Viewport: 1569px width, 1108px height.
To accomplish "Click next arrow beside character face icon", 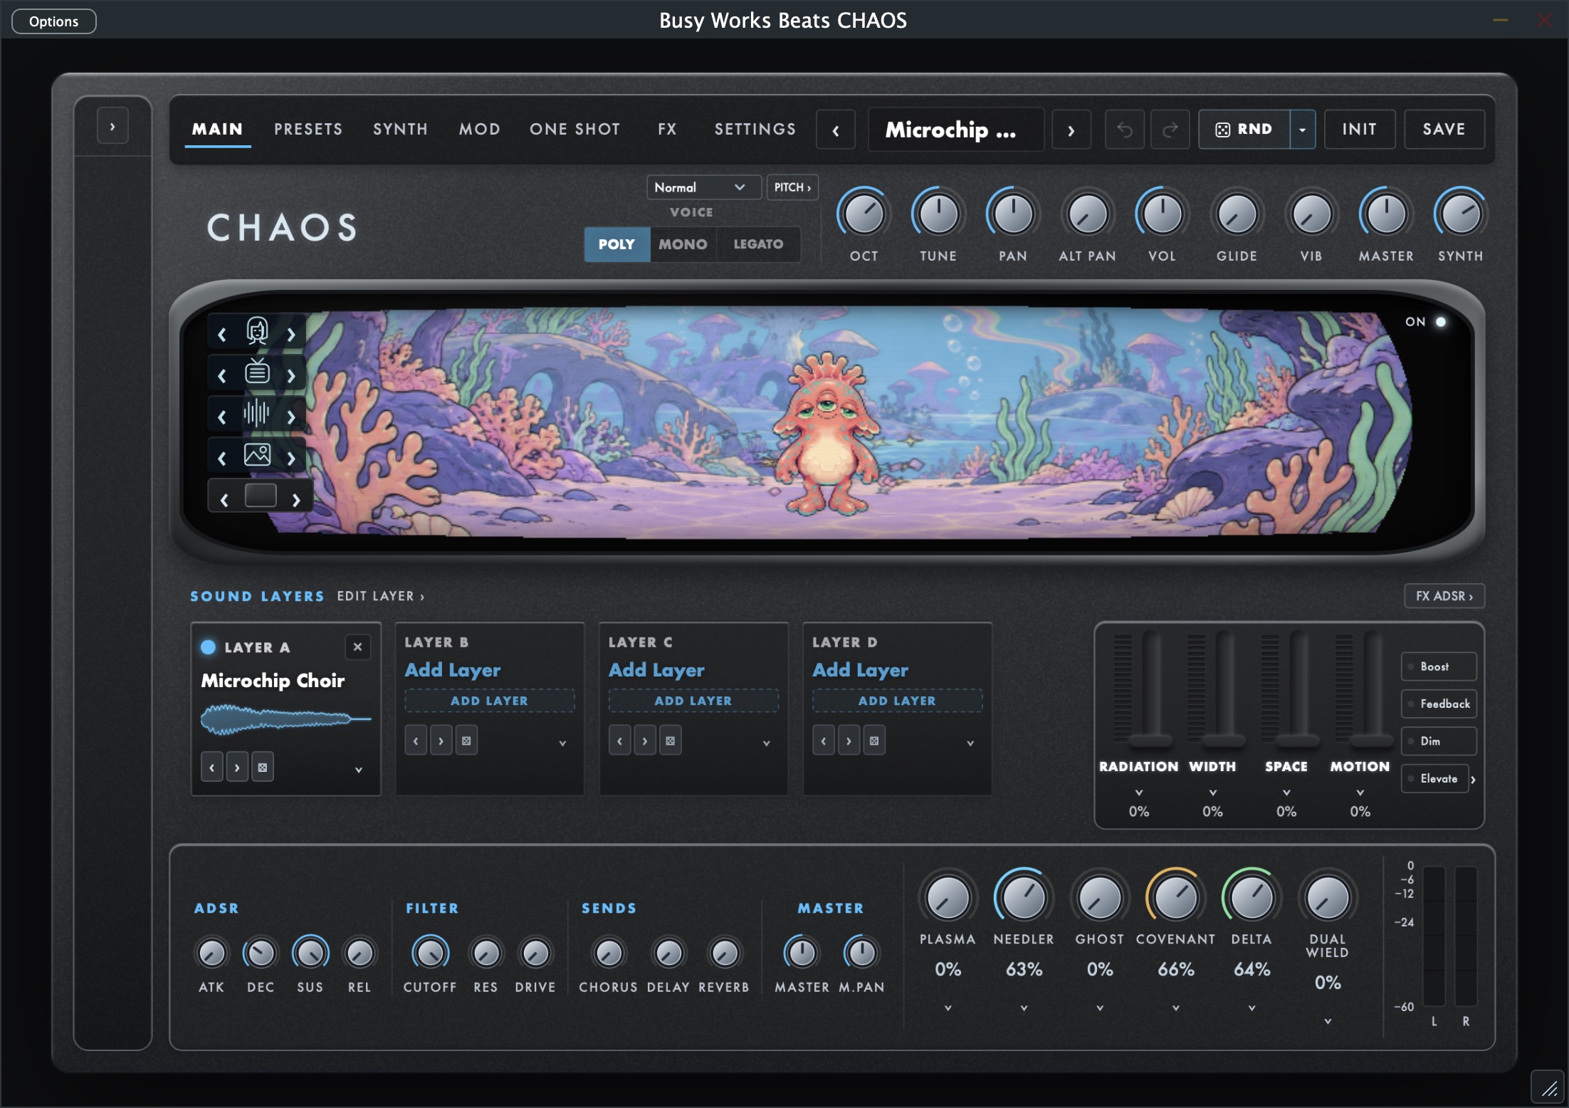I will (x=290, y=335).
